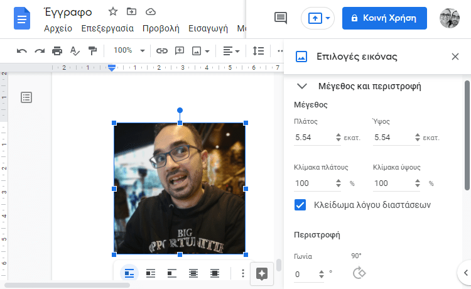
Task: Redo the last action
Action: click(40, 51)
